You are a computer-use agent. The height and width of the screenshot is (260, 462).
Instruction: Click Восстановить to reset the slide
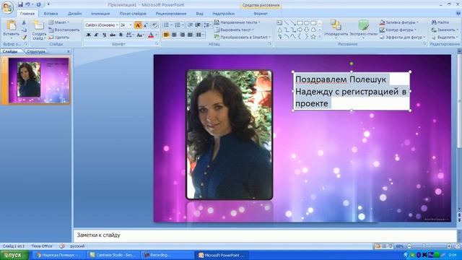point(64,30)
